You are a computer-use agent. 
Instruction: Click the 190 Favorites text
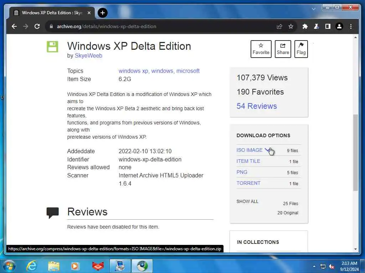[x=260, y=92]
